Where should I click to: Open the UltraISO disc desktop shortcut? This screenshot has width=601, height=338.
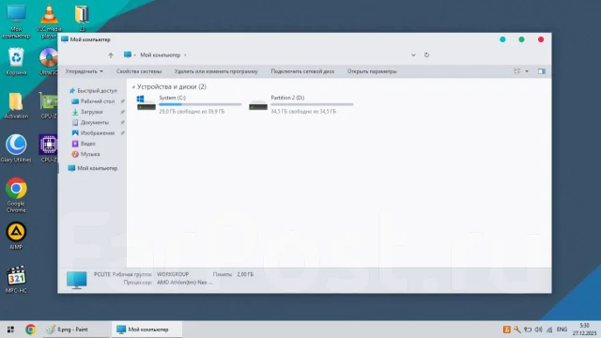point(48,61)
